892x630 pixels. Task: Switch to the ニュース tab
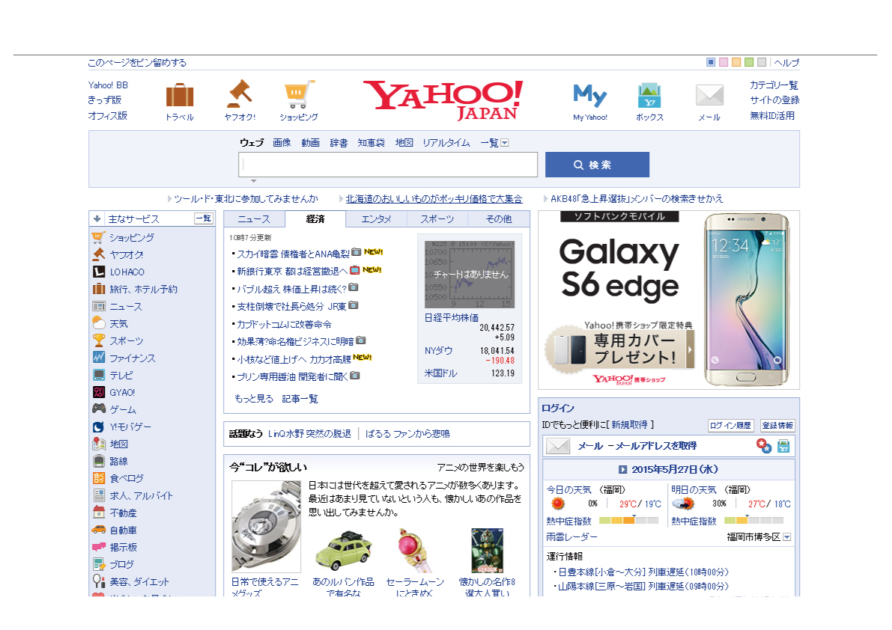click(x=255, y=219)
